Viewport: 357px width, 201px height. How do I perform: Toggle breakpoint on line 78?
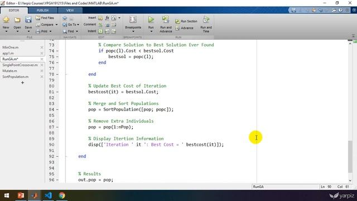57,74
